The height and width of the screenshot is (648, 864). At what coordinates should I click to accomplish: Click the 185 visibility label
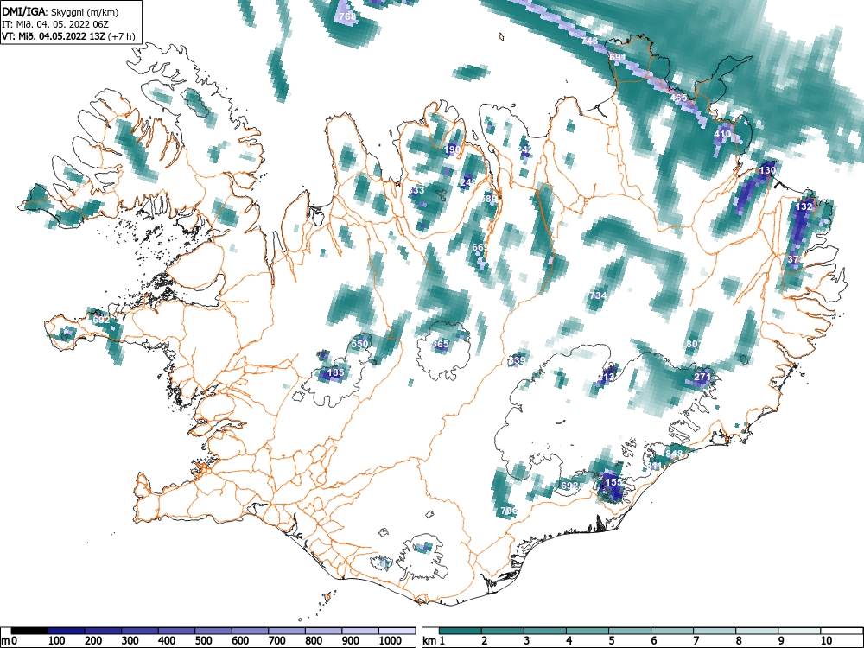(x=335, y=372)
